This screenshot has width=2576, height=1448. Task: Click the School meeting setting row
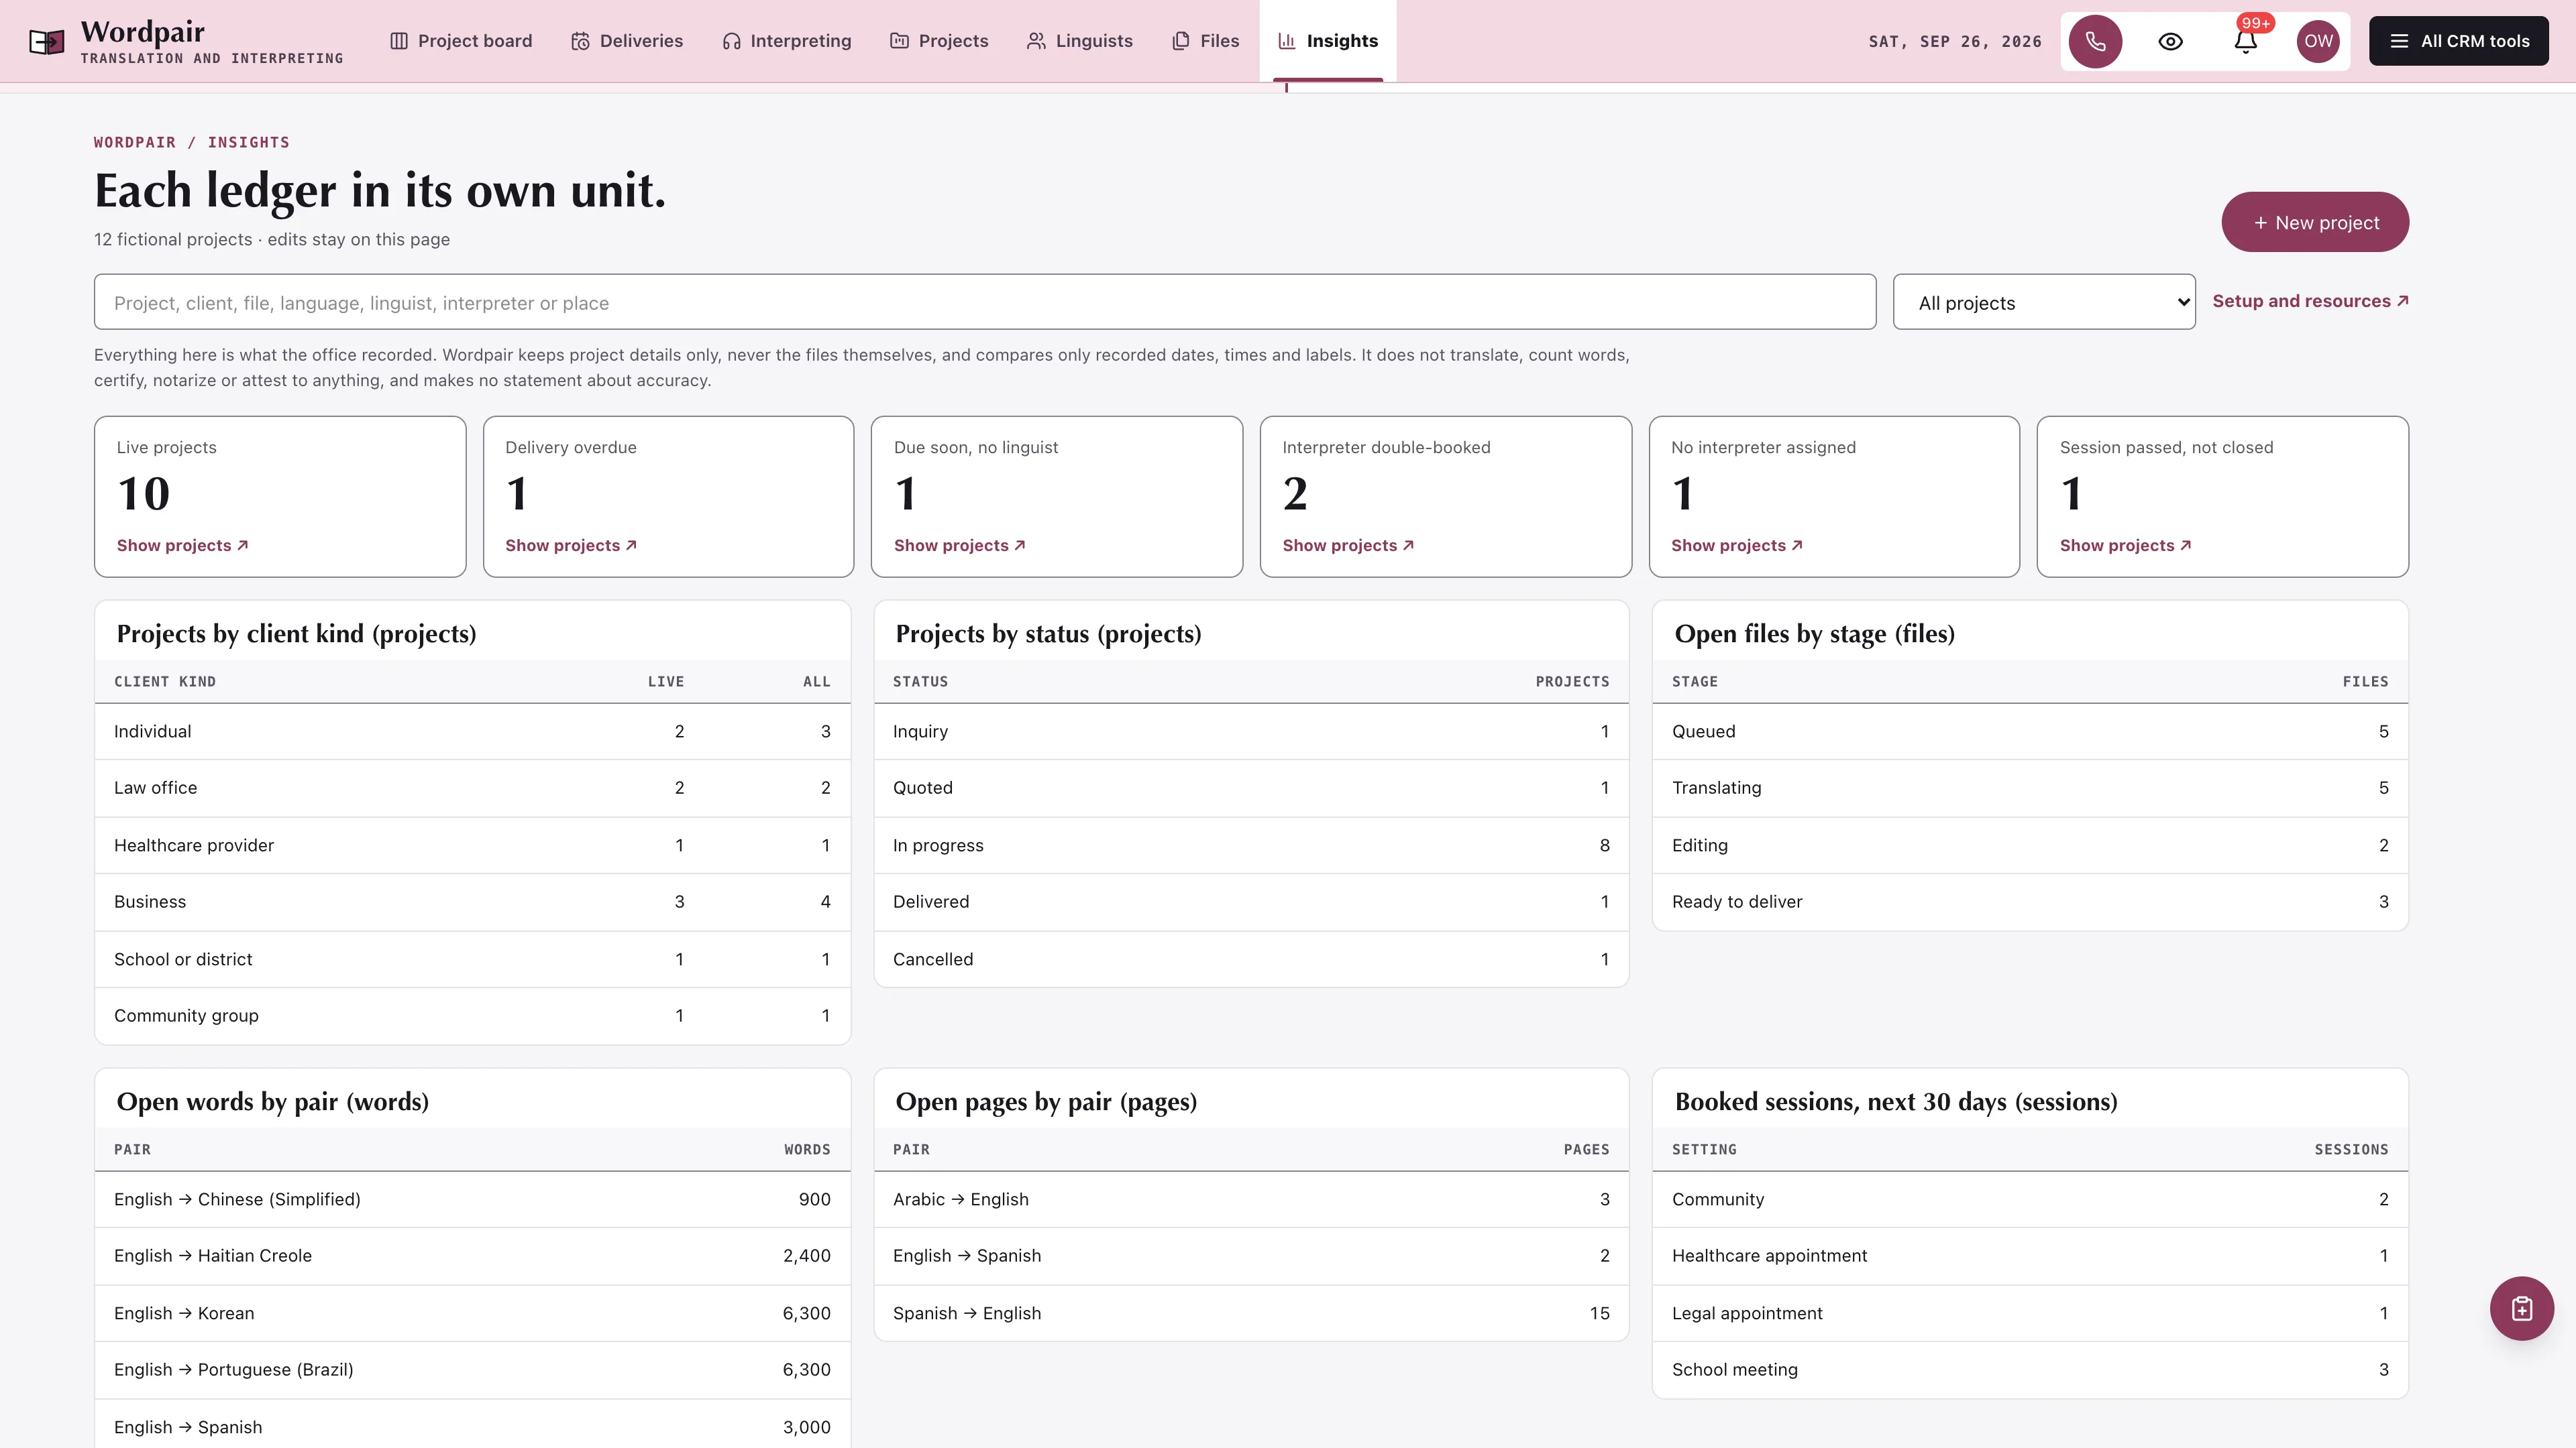[x=2030, y=1370]
